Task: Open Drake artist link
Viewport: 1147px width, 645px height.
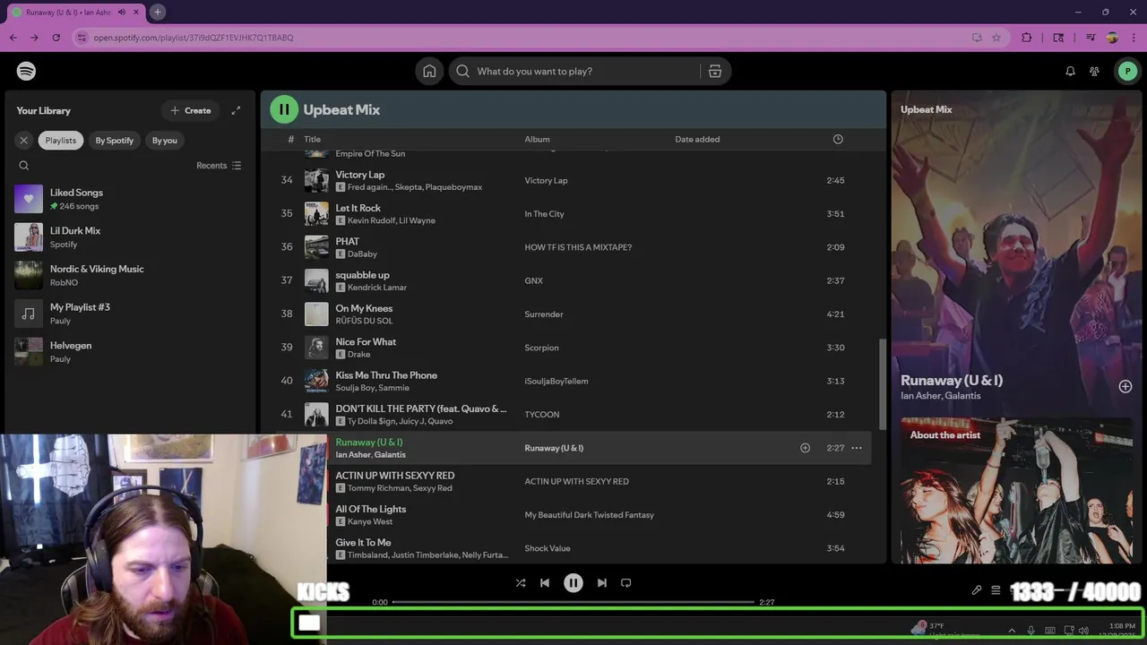Action: point(358,354)
